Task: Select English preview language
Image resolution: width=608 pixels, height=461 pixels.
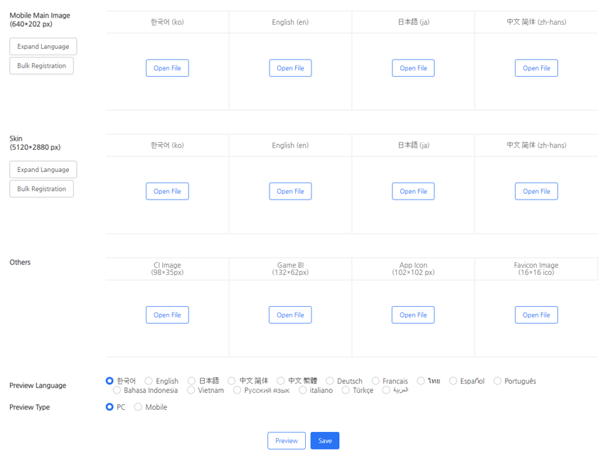Action: click(149, 381)
